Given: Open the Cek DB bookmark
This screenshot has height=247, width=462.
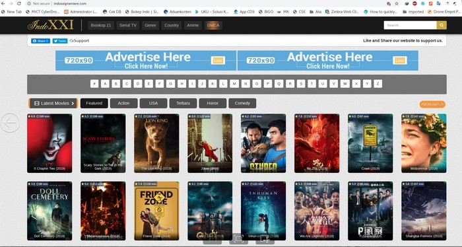Looking at the screenshot, I should 112,12.
